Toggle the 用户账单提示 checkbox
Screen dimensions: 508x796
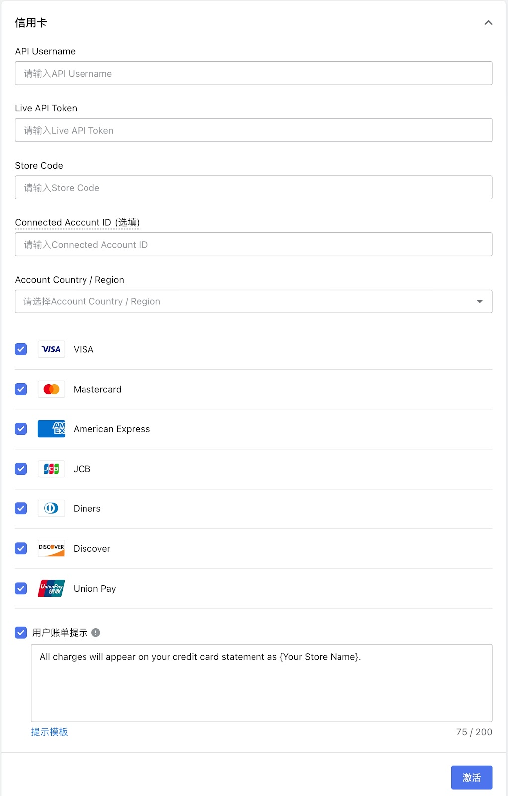[21, 633]
